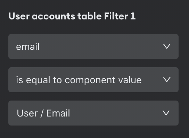Click the empty area in the User / Email box
The image size is (189, 138).
coord(116,113)
